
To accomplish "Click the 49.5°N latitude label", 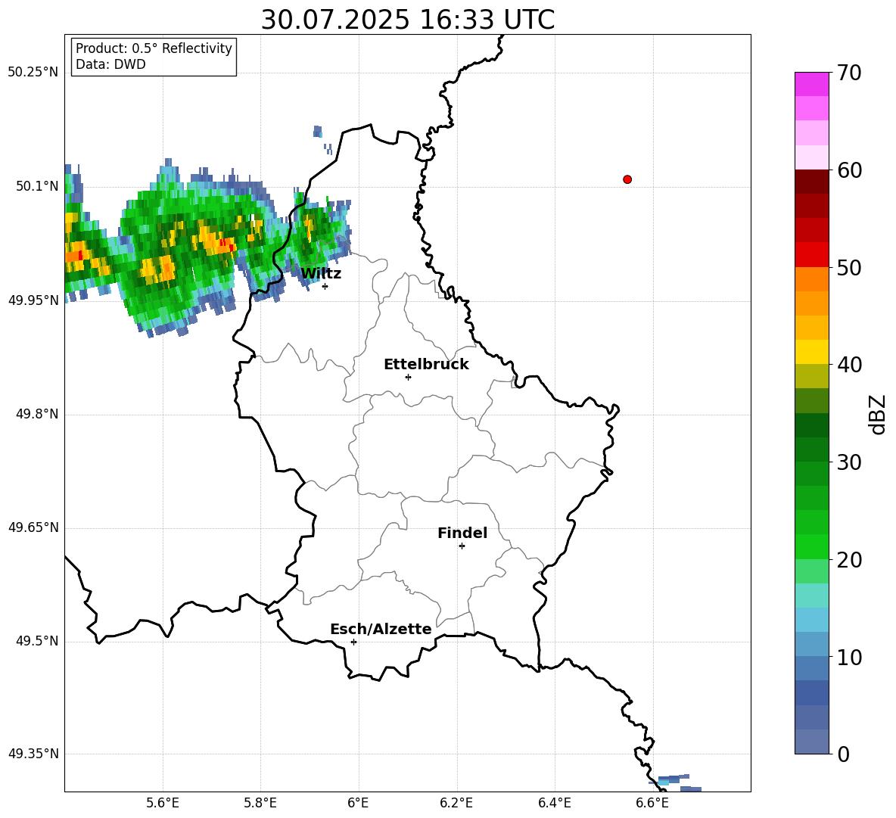I will [x=37, y=641].
